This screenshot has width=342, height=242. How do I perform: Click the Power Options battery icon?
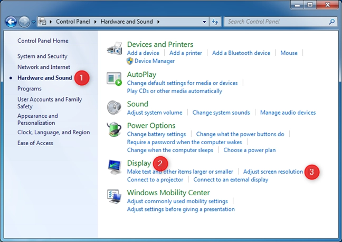pyautogui.click(x=114, y=129)
